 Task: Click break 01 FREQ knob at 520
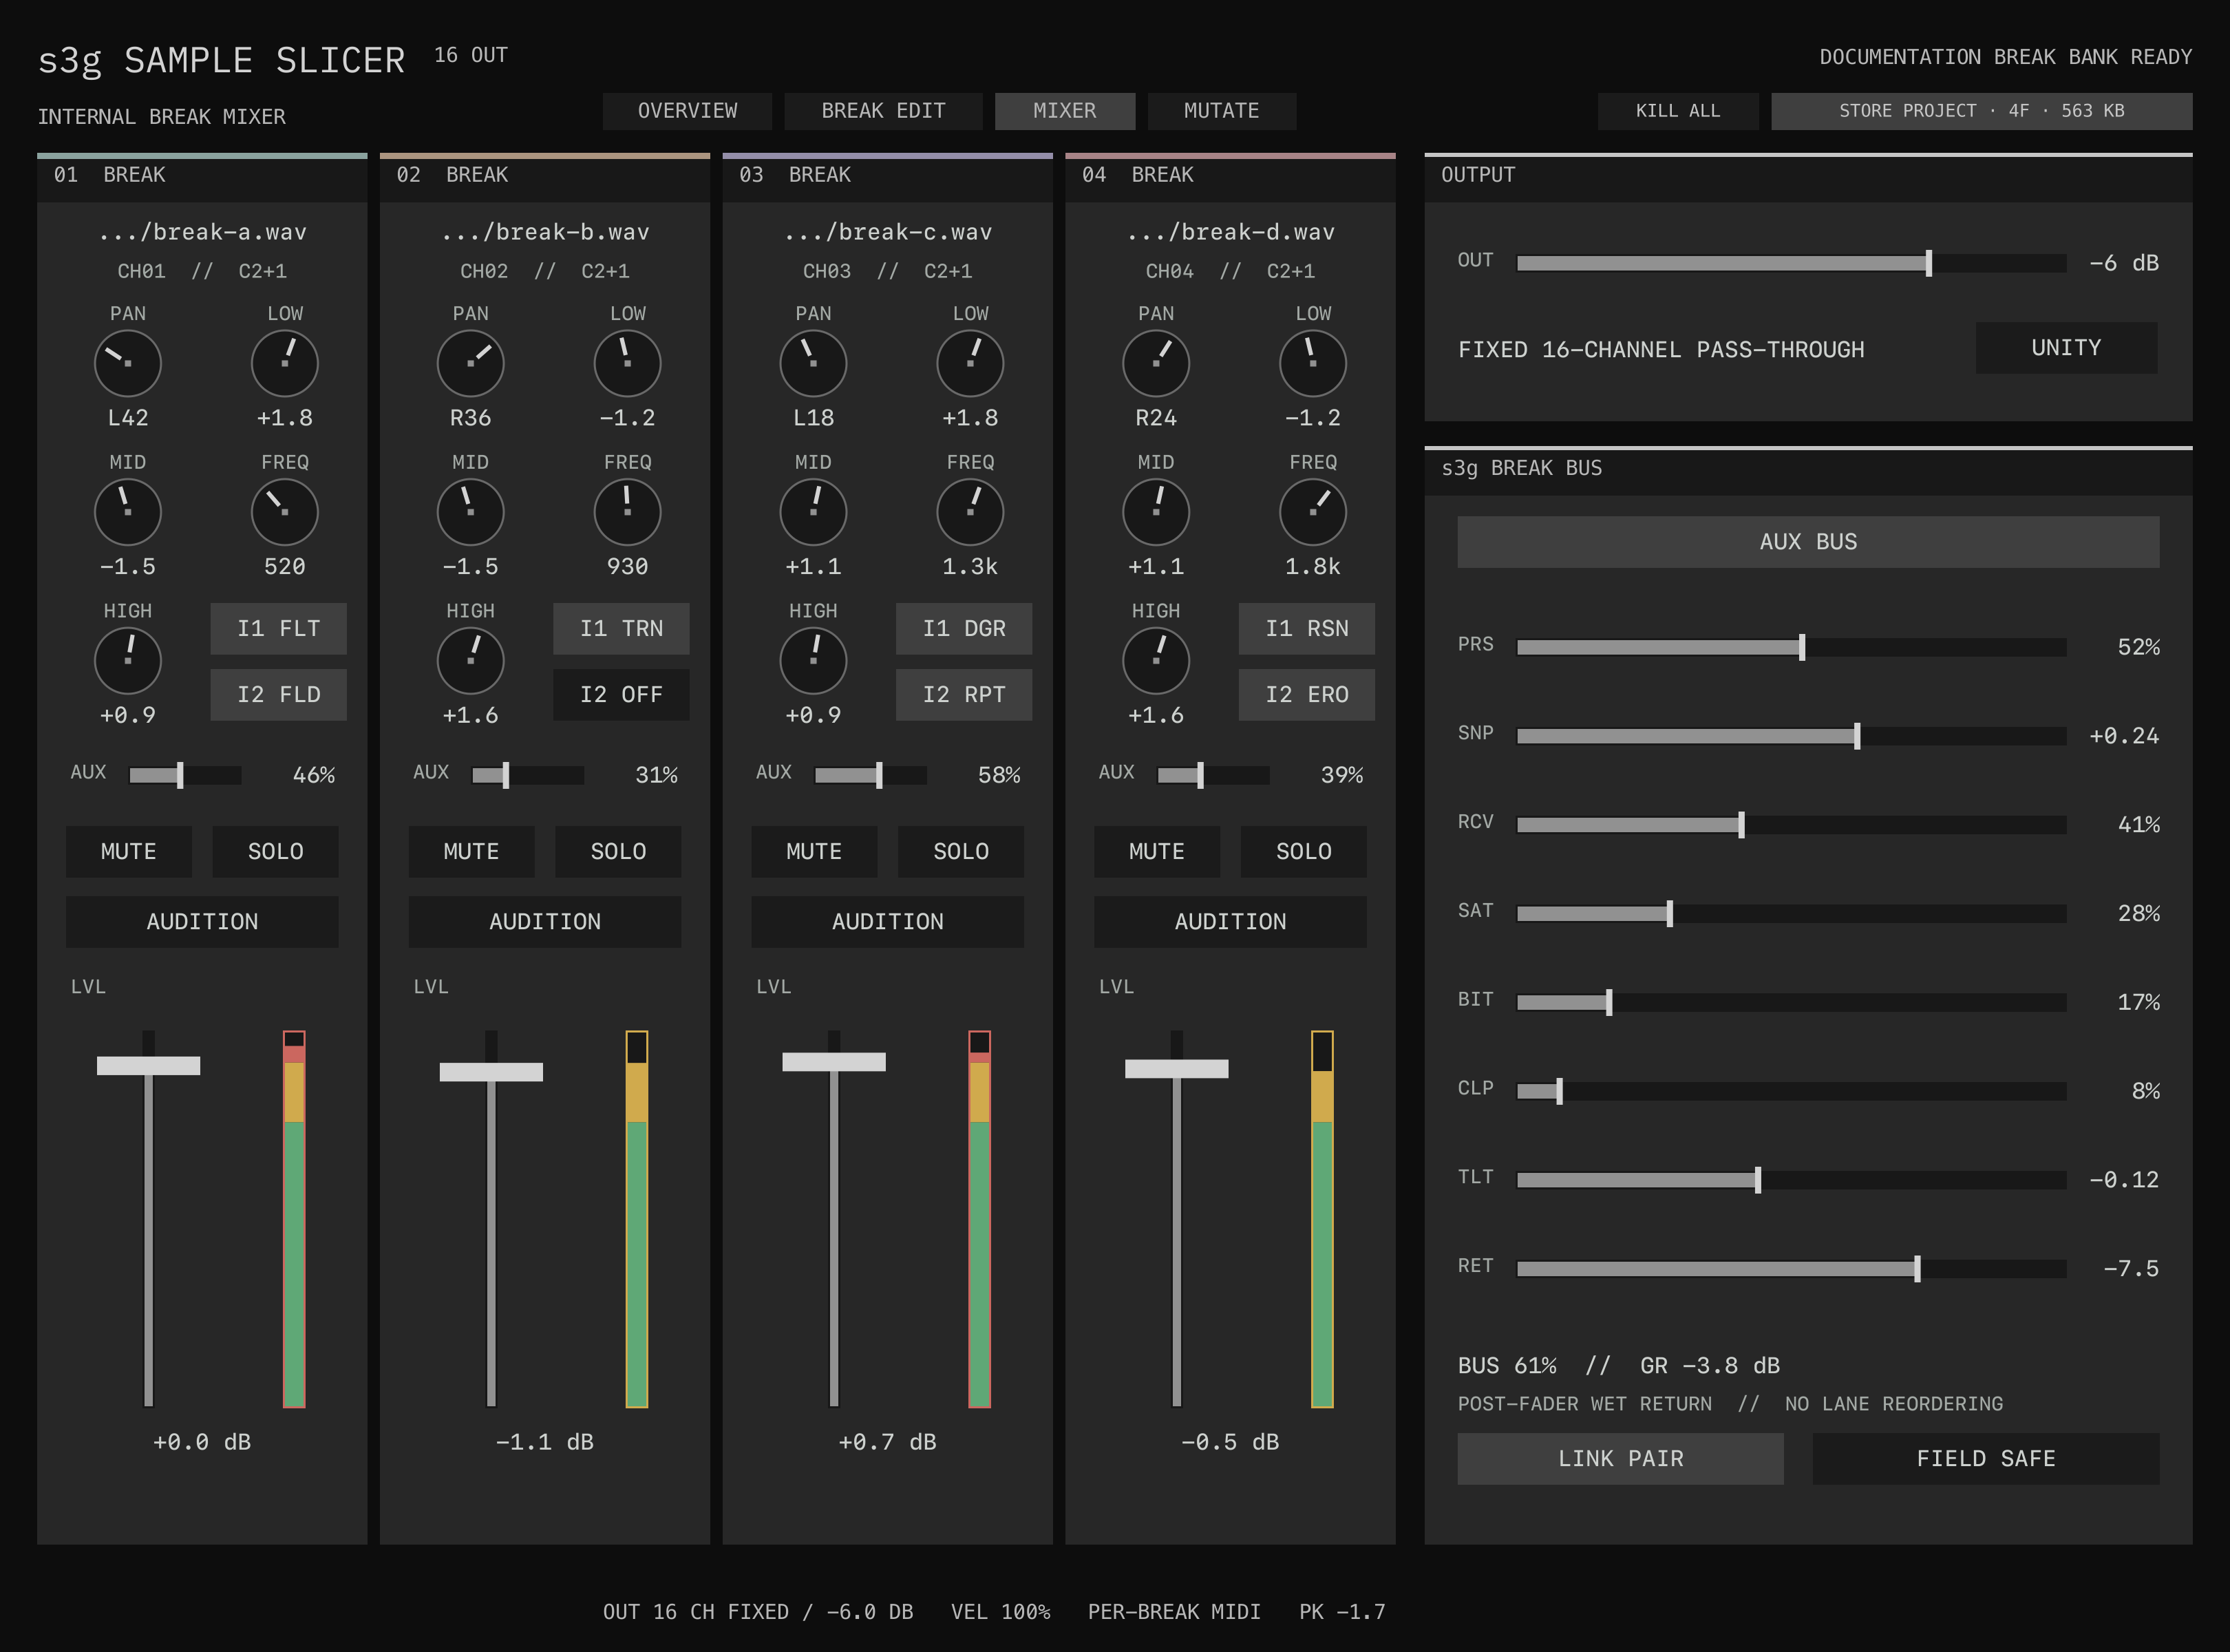(285, 512)
